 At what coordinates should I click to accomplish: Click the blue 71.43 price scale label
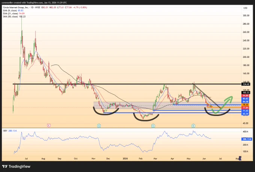[x=245, y=111]
